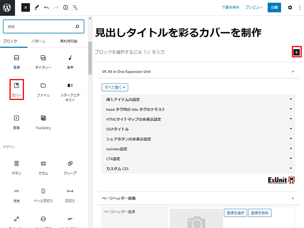This screenshot has height=228, width=304.
Task: Click the 下書き保存 save draft link
Action: pos(231,8)
